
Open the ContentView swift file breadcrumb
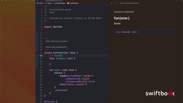59,3
